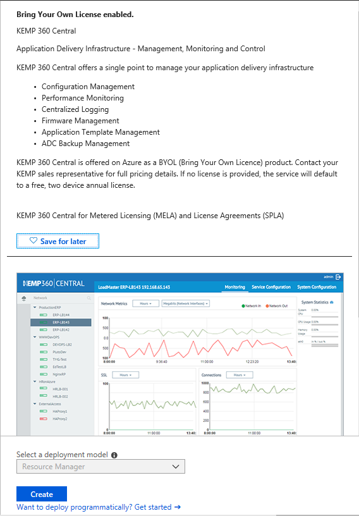Collapse WWWDevOPS group in preview tree
This screenshot has height=516, width=359.
[35, 337]
